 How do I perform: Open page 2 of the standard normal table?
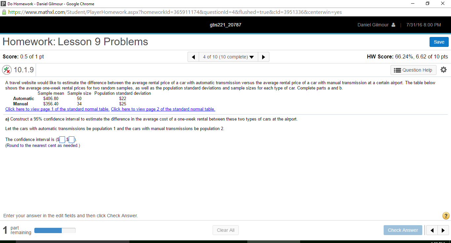[x=163, y=109]
